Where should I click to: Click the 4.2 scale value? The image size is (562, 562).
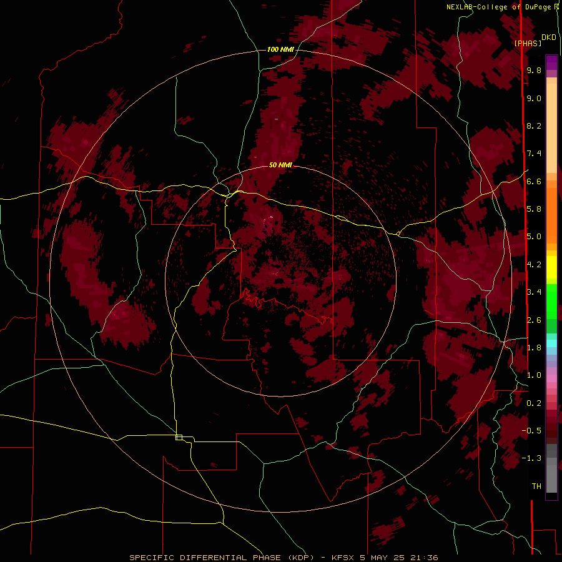point(534,265)
